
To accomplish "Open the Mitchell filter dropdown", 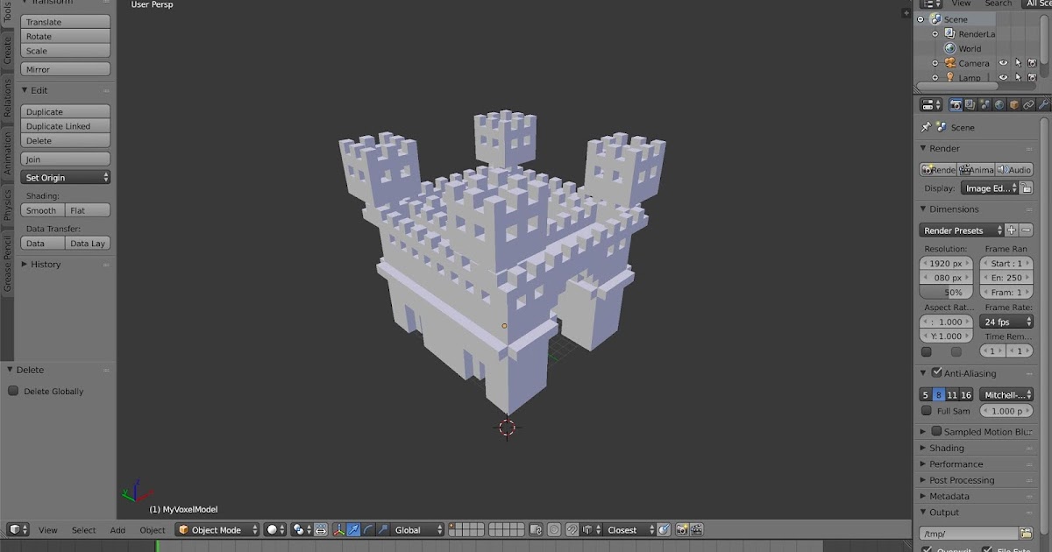I will point(1006,395).
